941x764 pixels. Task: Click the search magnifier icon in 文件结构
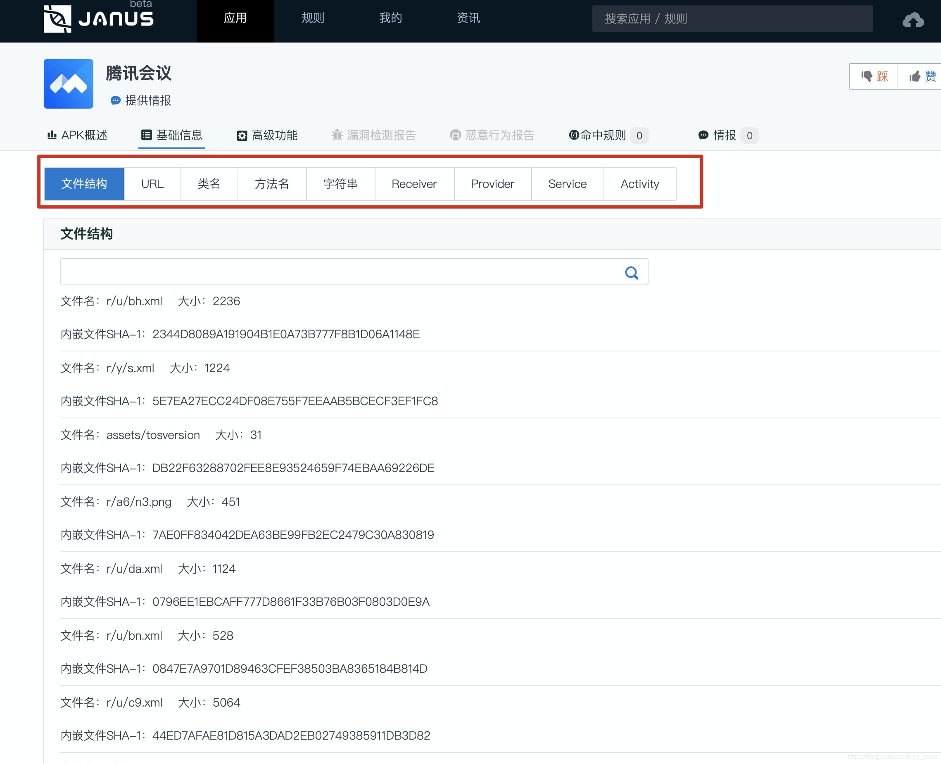(632, 273)
